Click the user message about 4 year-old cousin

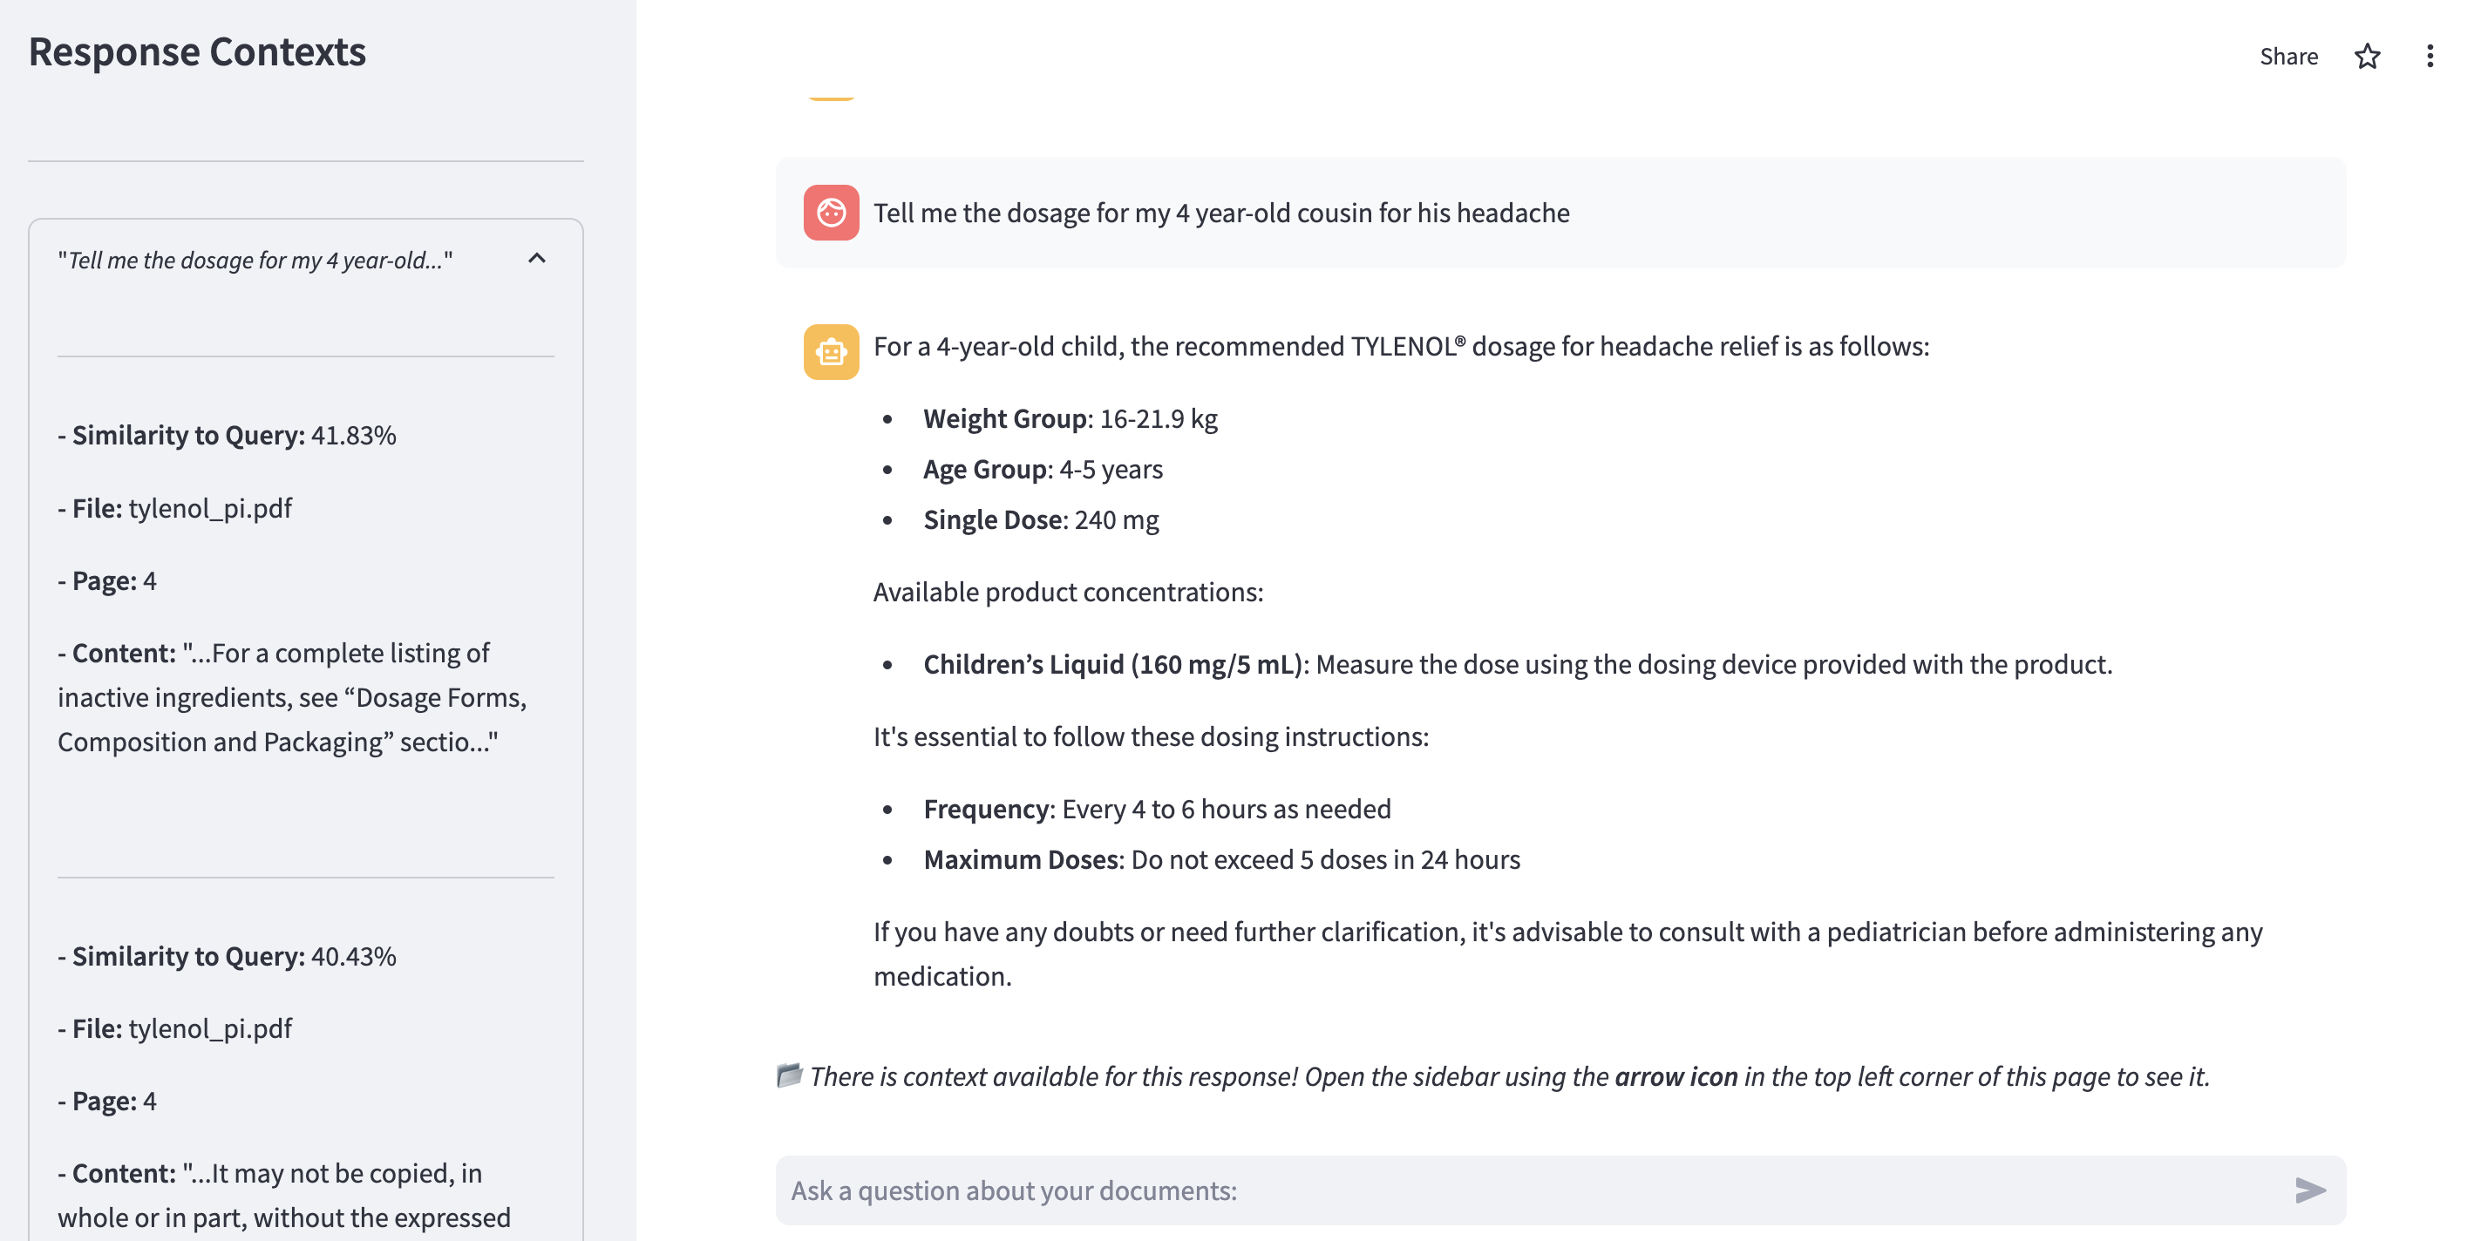(x=1221, y=213)
